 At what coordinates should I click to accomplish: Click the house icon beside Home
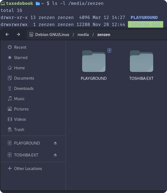[10, 68]
